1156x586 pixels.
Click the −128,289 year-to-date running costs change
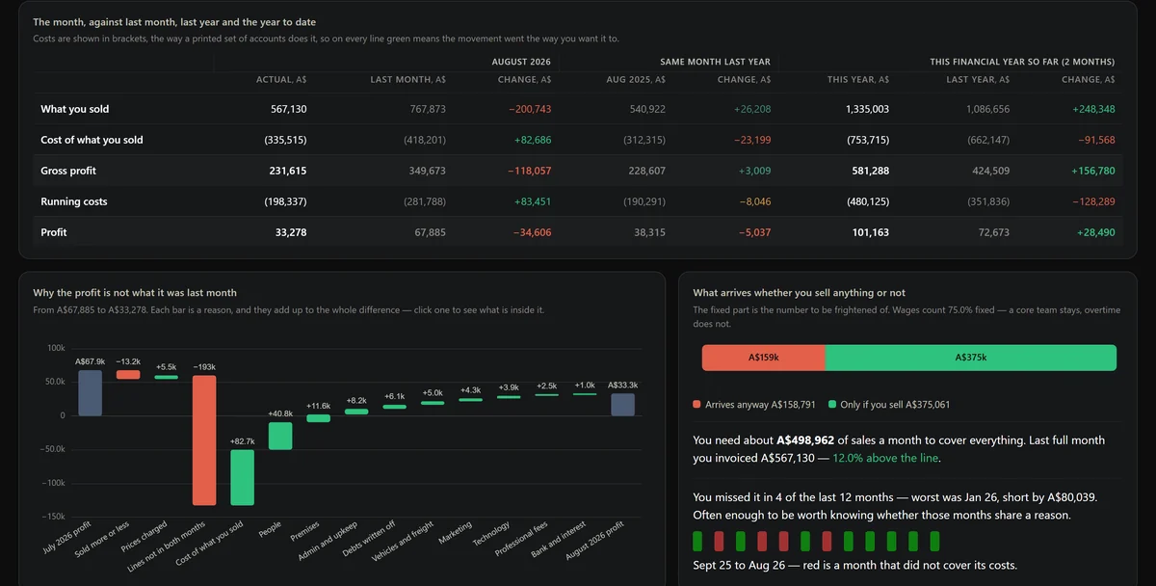tap(1093, 201)
